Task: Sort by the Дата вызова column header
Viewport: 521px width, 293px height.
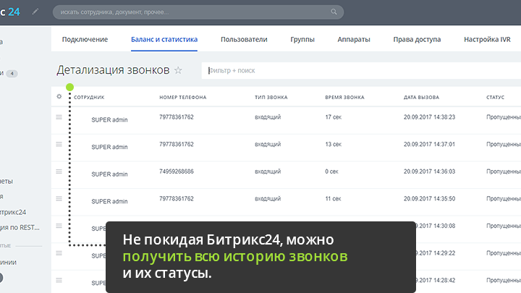Action: coord(421,97)
